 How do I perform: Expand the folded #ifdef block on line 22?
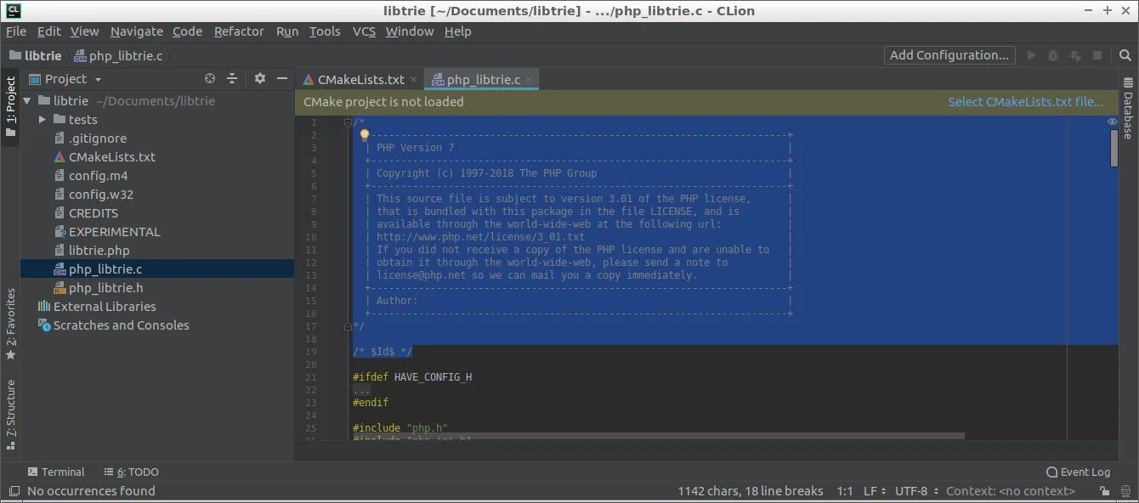[361, 390]
